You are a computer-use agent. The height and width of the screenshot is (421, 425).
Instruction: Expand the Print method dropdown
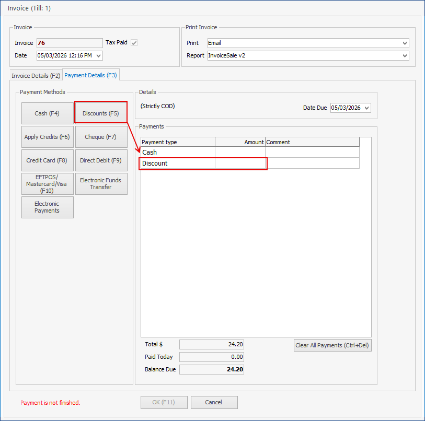pos(405,43)
